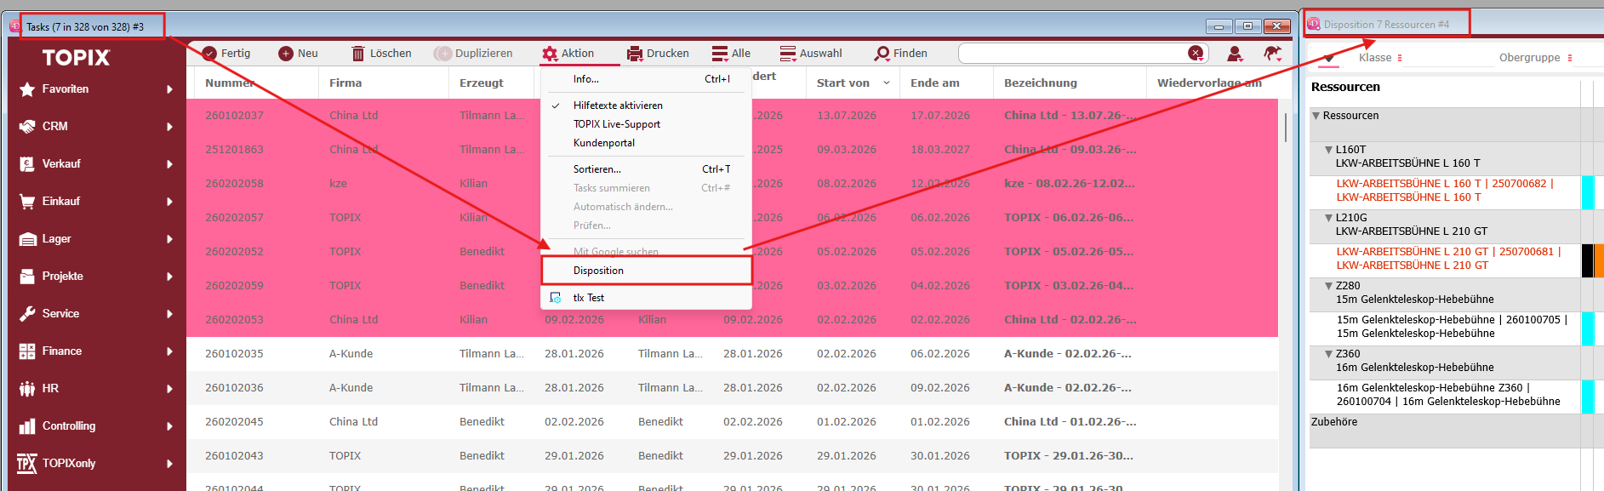Open Start von column sort arrow
This screenshot has height=491, width=1604.
pos(887,83)
